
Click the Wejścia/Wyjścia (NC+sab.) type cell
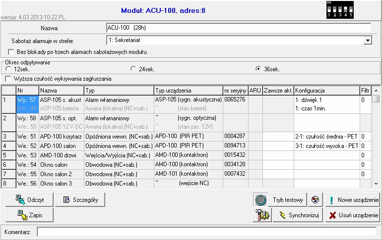(x=119, y=155)
